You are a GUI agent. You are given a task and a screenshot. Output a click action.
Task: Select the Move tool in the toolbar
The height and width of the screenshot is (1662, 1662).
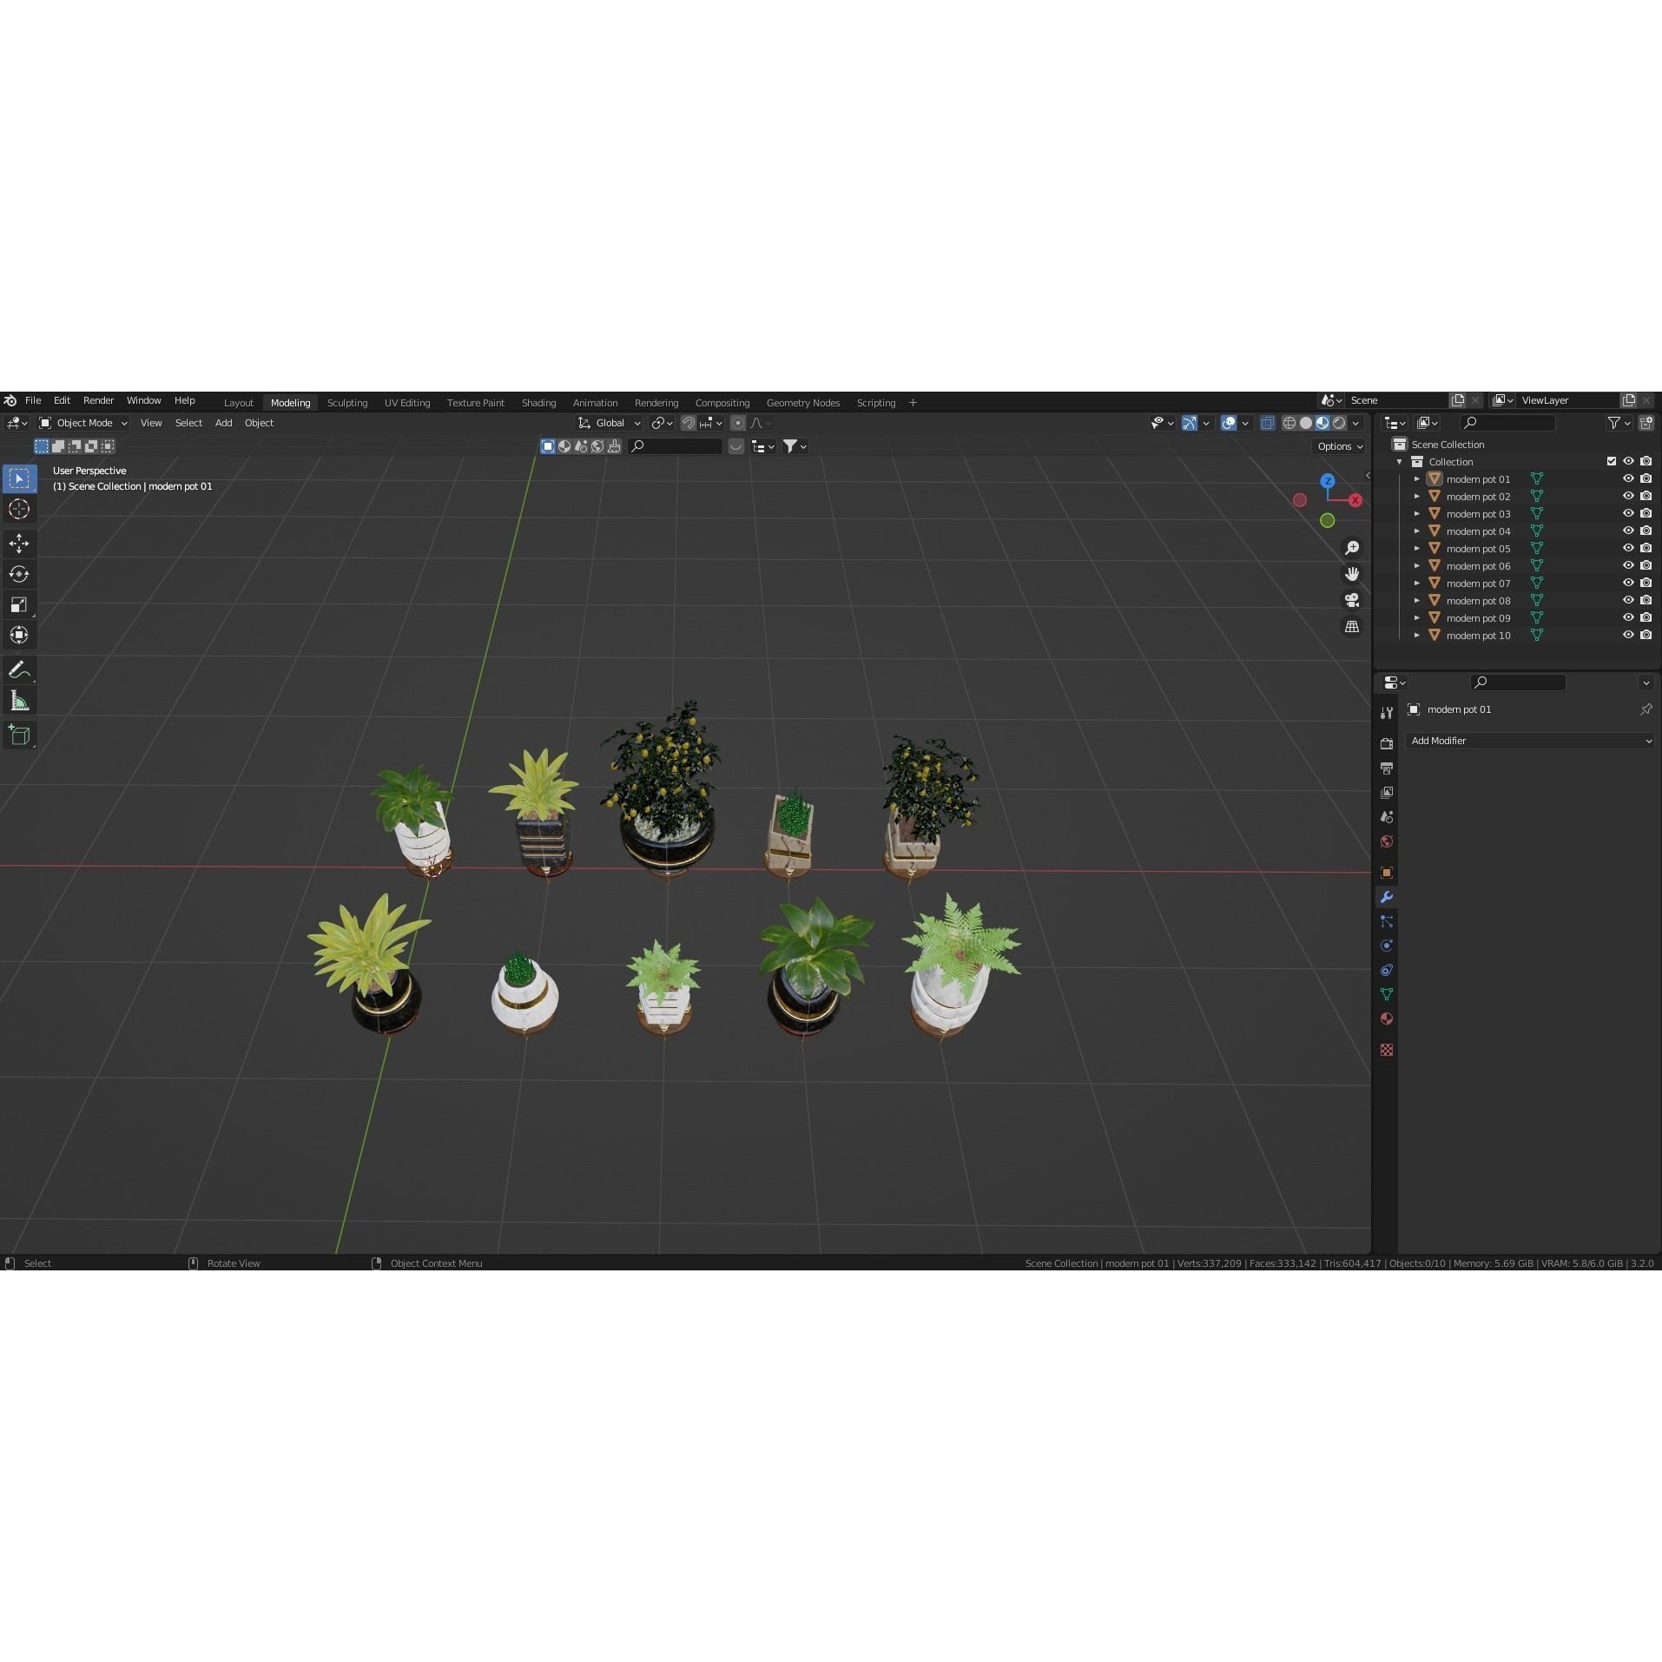point(19,544)
